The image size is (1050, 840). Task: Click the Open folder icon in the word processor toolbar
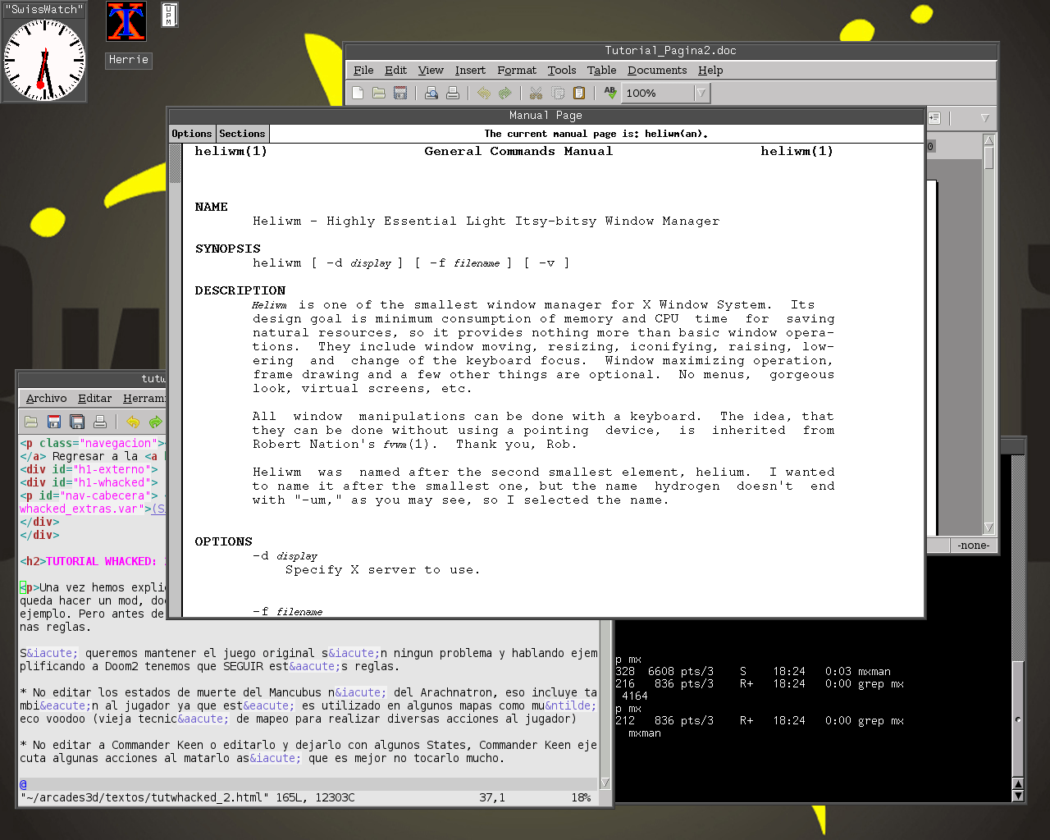click(379, 94)
